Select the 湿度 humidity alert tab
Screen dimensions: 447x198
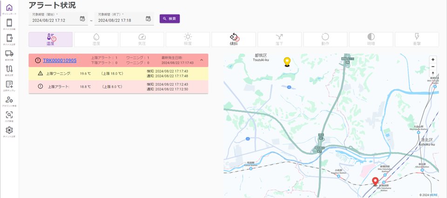tap(96, 40)
